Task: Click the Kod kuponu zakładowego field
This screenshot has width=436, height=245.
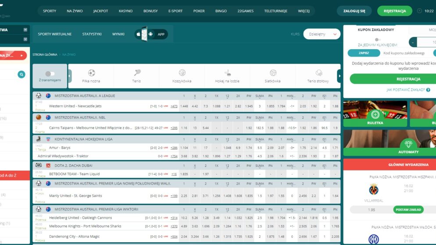Action: click(x=404, y=53)
